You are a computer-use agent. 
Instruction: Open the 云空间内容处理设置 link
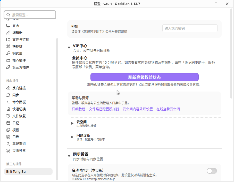click(x=138, y=109)
